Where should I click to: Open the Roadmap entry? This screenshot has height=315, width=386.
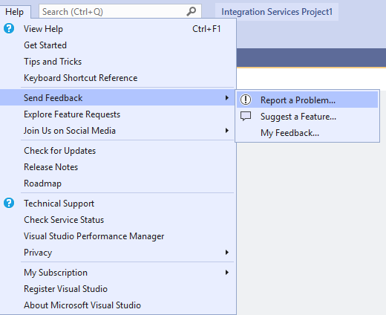tap(117, 184)
